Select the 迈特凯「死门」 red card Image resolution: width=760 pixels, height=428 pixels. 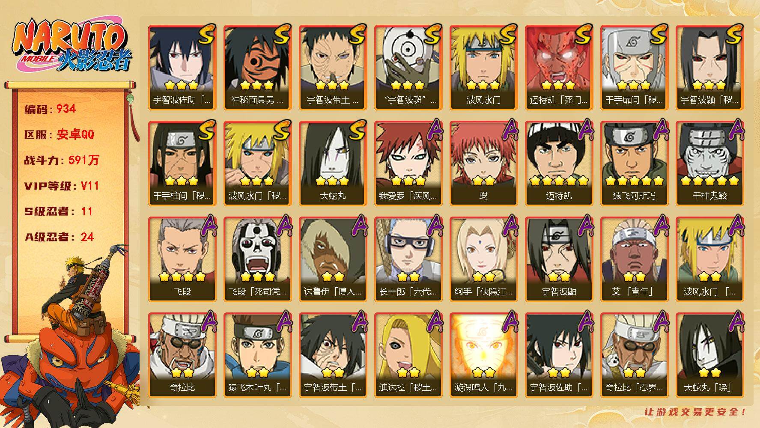(559, 68)
